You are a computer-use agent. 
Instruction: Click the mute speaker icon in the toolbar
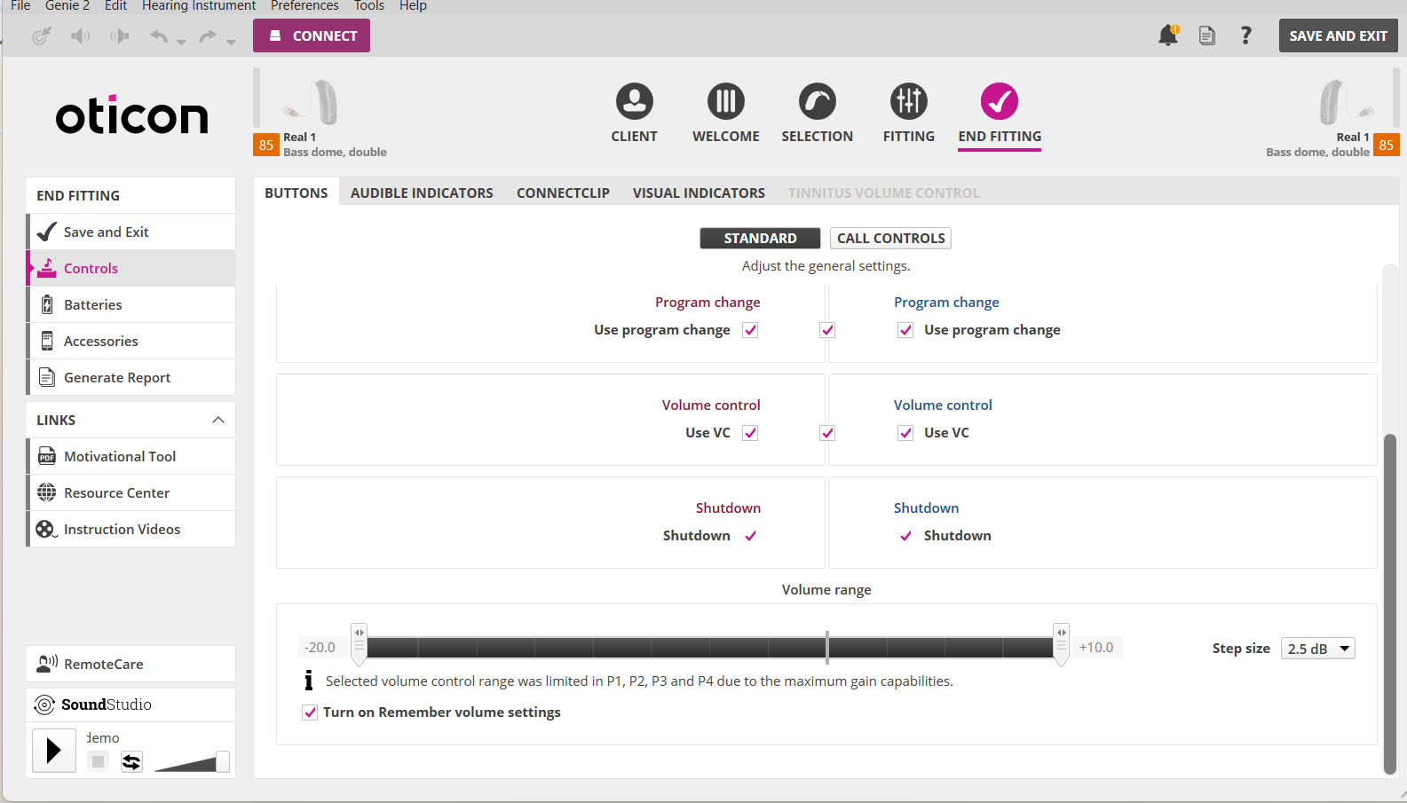[x=81, y=36]
